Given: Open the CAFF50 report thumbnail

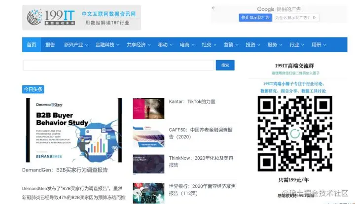Looking at the screenshot, I should pyautogui.click(x=148, y=137).
